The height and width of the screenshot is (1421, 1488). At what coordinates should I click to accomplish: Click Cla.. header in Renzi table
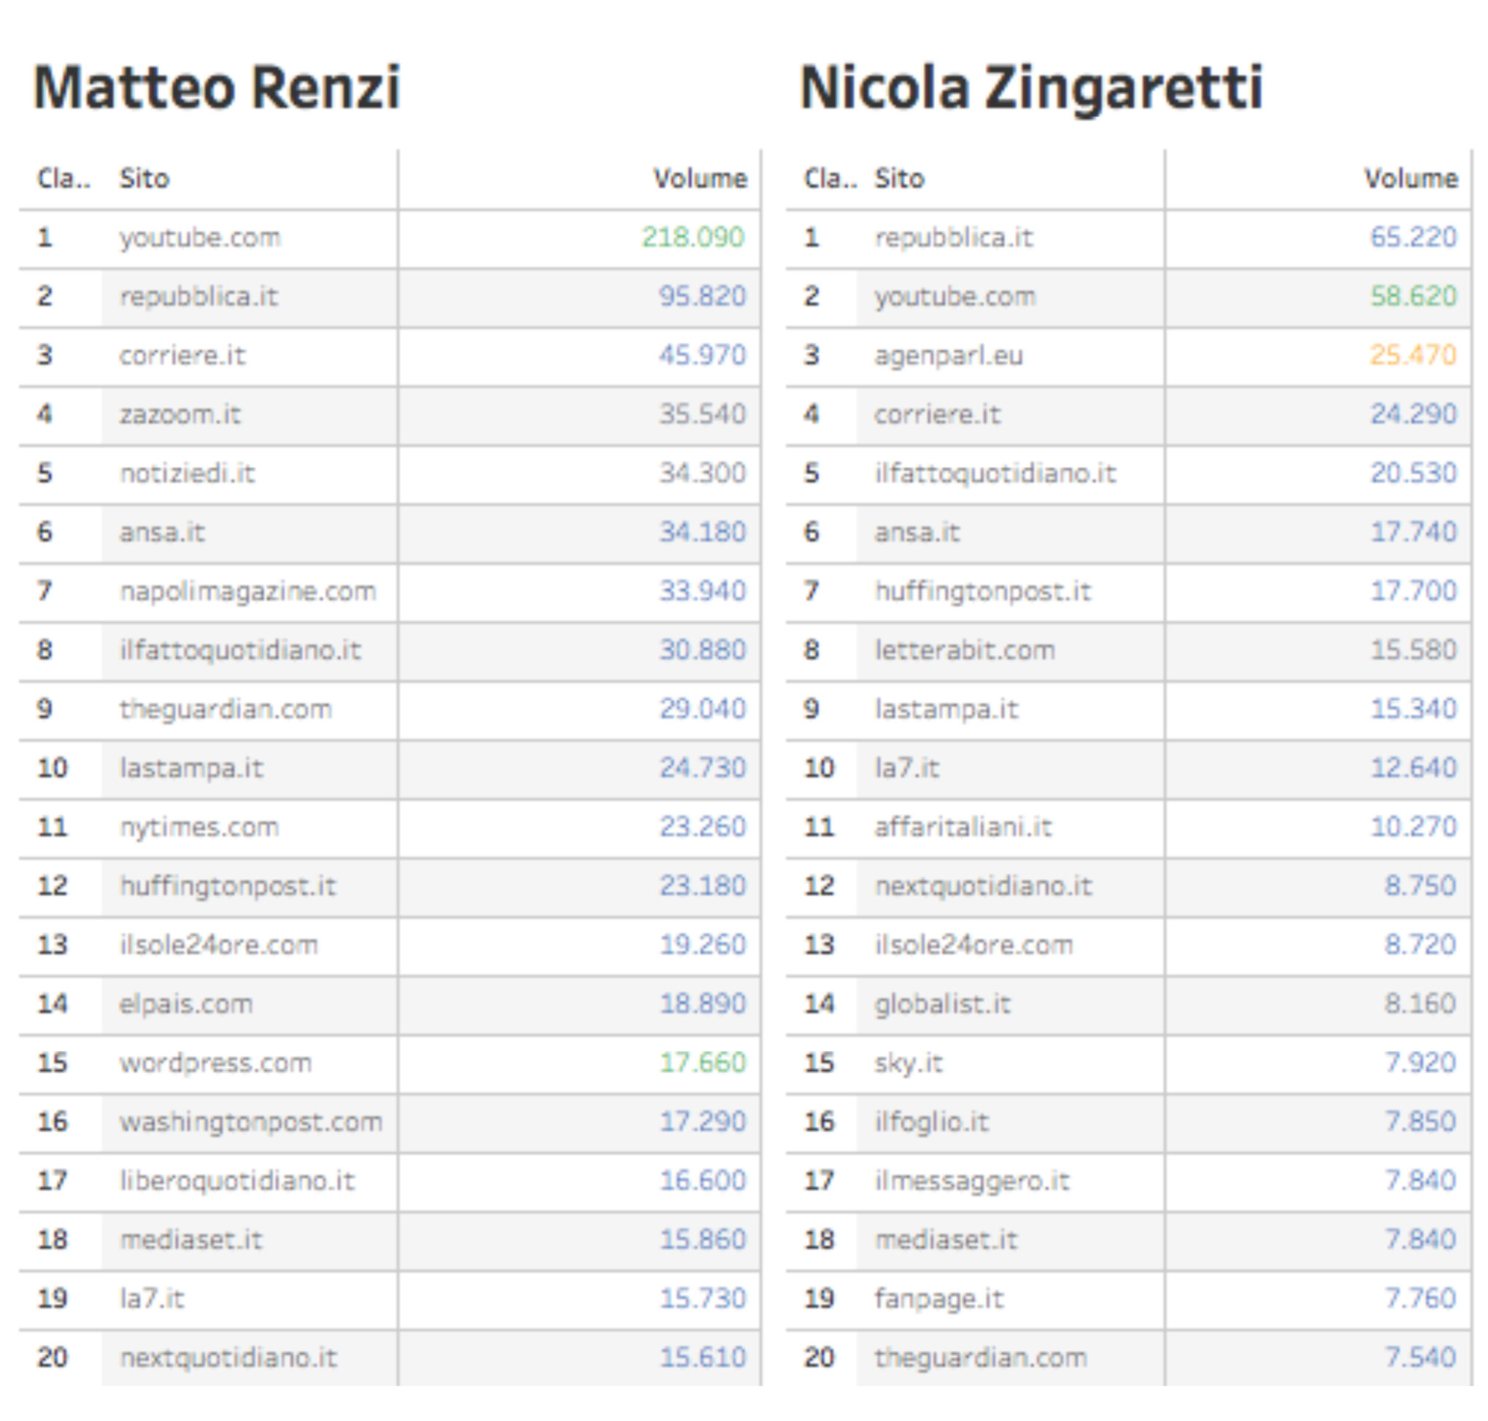pyautogui.click(x=63, y=179)
